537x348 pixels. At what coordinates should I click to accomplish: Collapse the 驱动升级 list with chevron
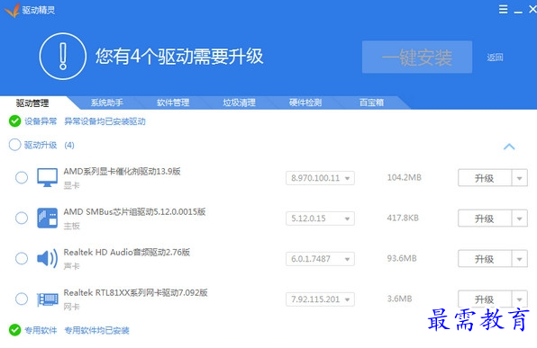click(509, 147)
